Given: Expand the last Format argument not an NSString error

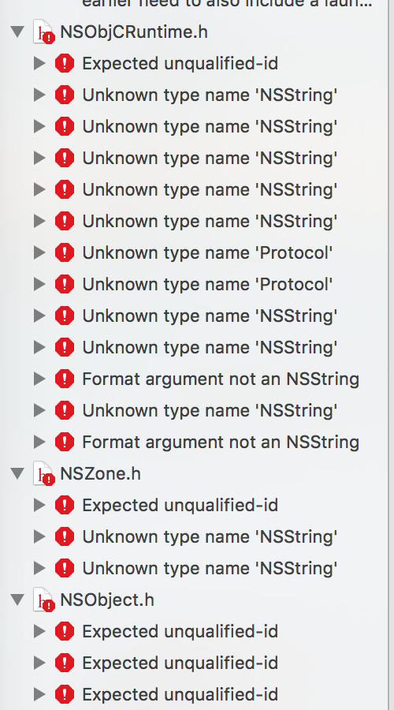Looking at the screenshot, I should (39, 442).
